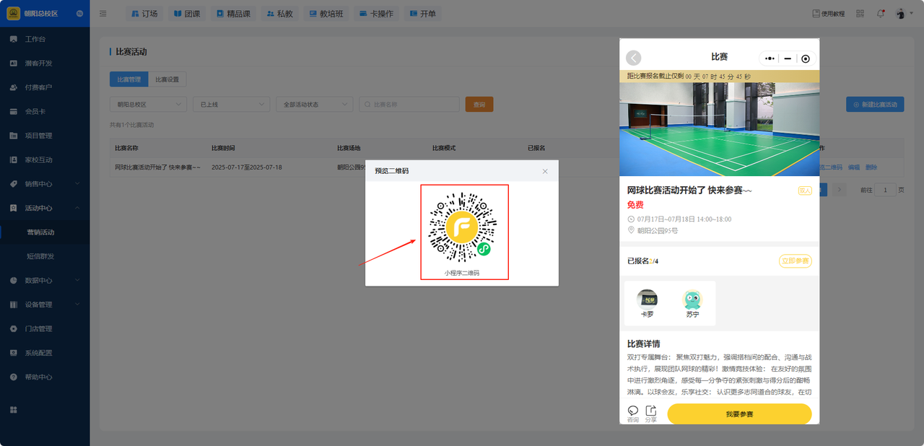Tap the 咨询 chat icon
This screenshot has width=924, height=446.
[633, 411]
